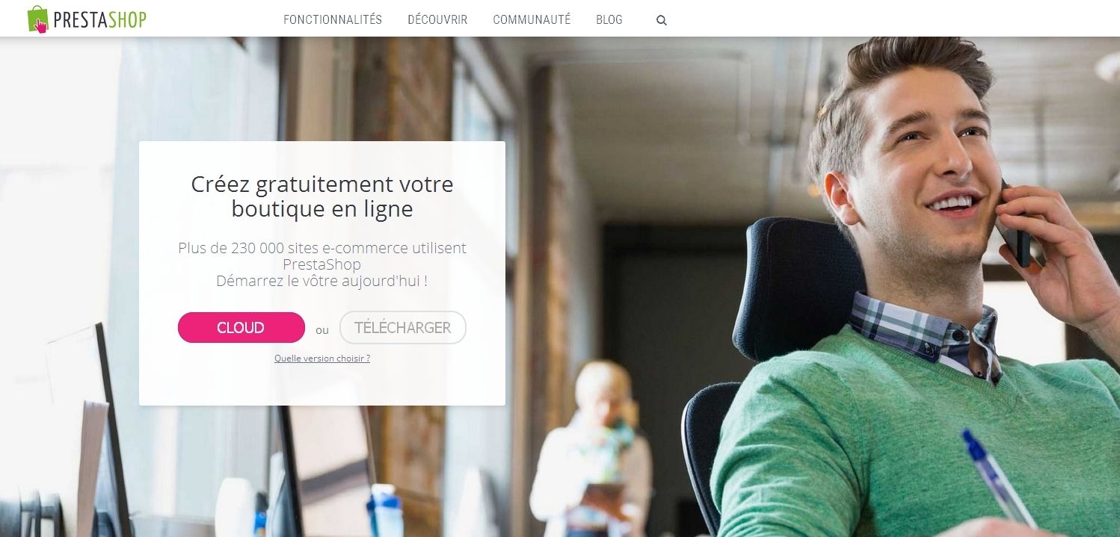This screenshot has width=1120, height=537.
Task: Select the Communauté menu item
Action: tap(532, 20)
